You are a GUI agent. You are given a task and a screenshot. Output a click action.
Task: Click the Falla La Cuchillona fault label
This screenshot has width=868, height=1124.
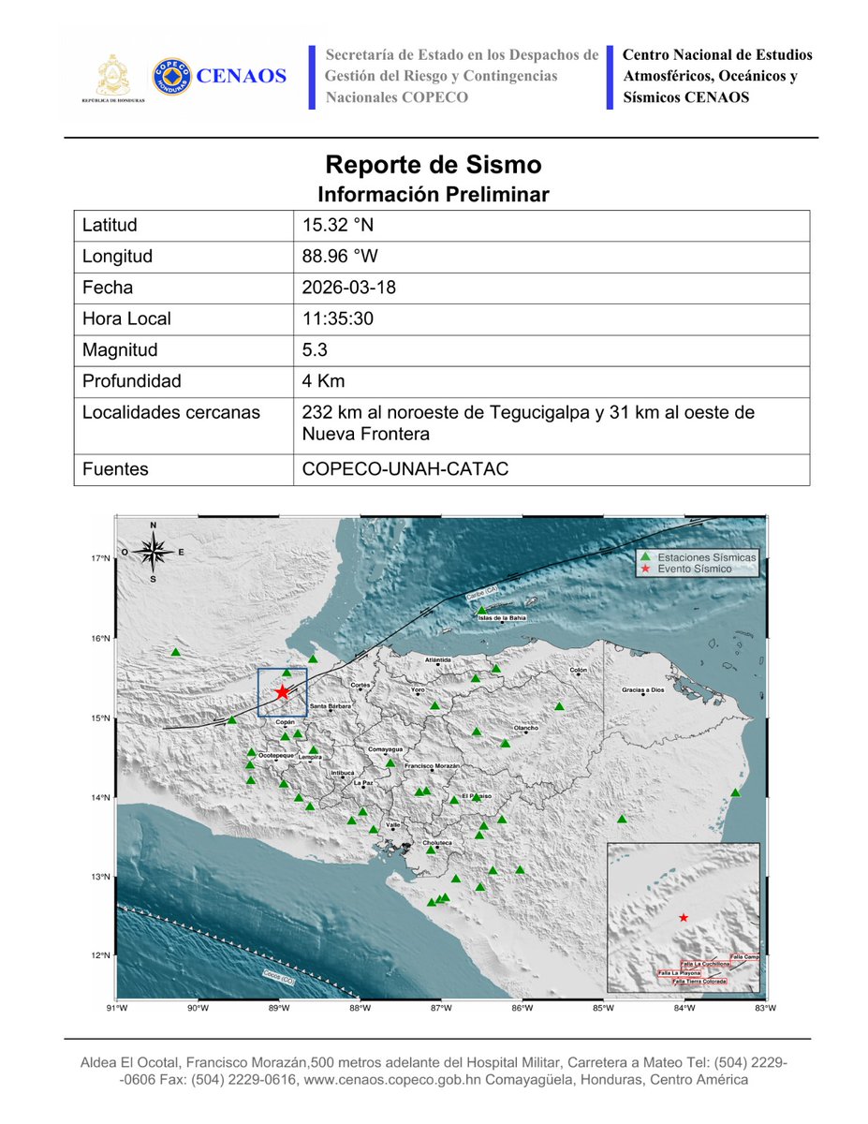point(706,963)
